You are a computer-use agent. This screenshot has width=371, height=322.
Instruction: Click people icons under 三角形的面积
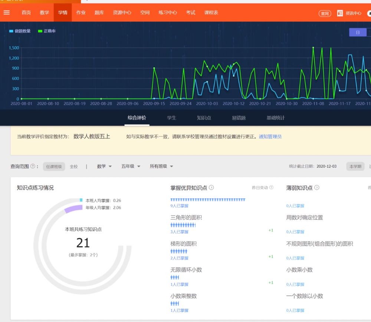(x=183, y=225)
